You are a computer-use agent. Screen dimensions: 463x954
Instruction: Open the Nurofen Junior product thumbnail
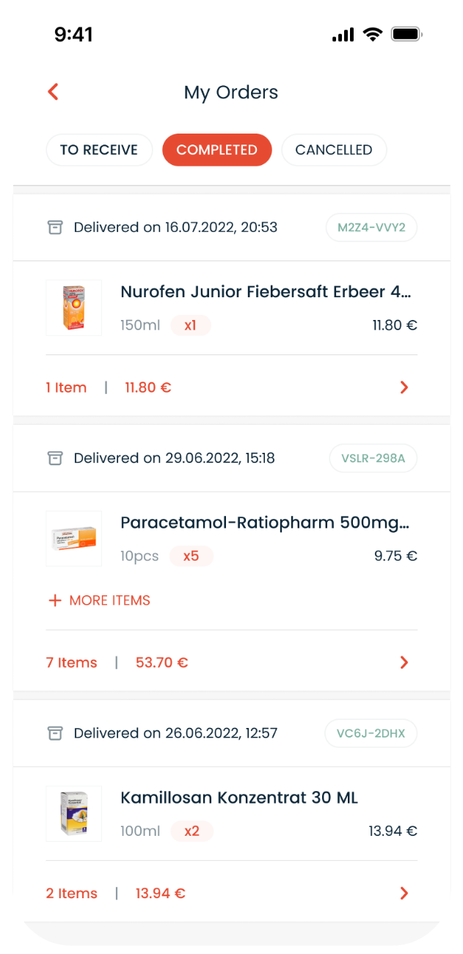[73, 308]
